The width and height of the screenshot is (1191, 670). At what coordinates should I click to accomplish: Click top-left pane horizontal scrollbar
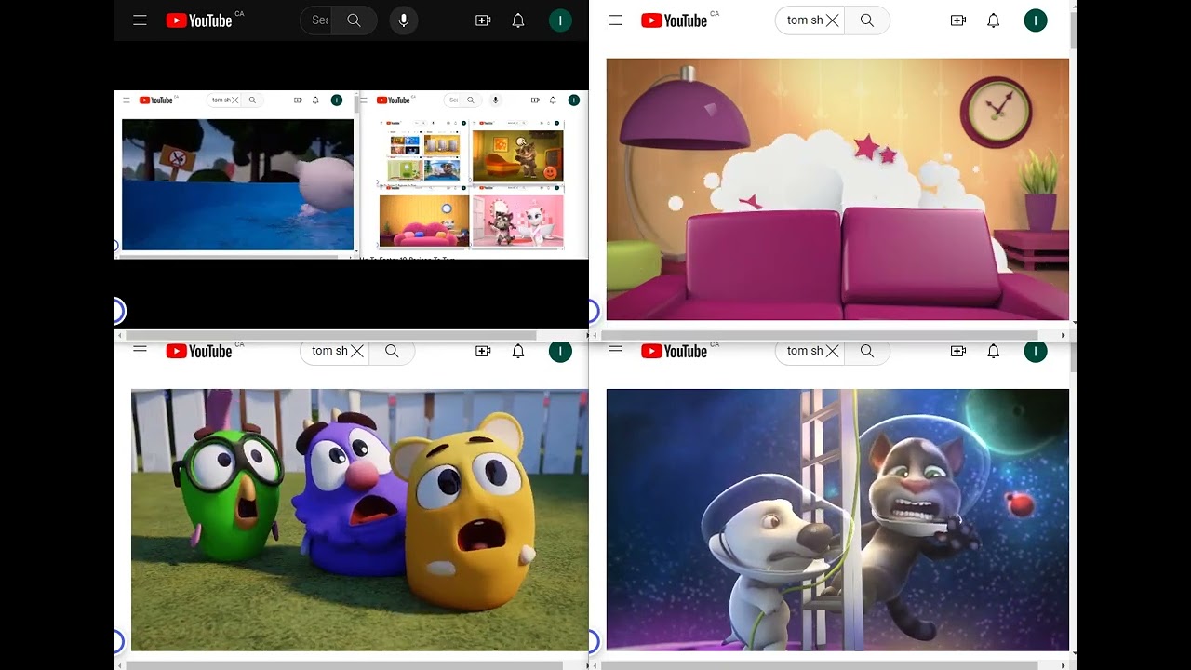(x=331, y=335)
